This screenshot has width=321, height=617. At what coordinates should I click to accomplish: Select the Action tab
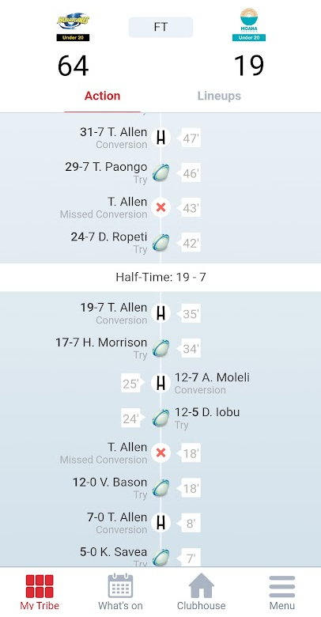[102, 96]
